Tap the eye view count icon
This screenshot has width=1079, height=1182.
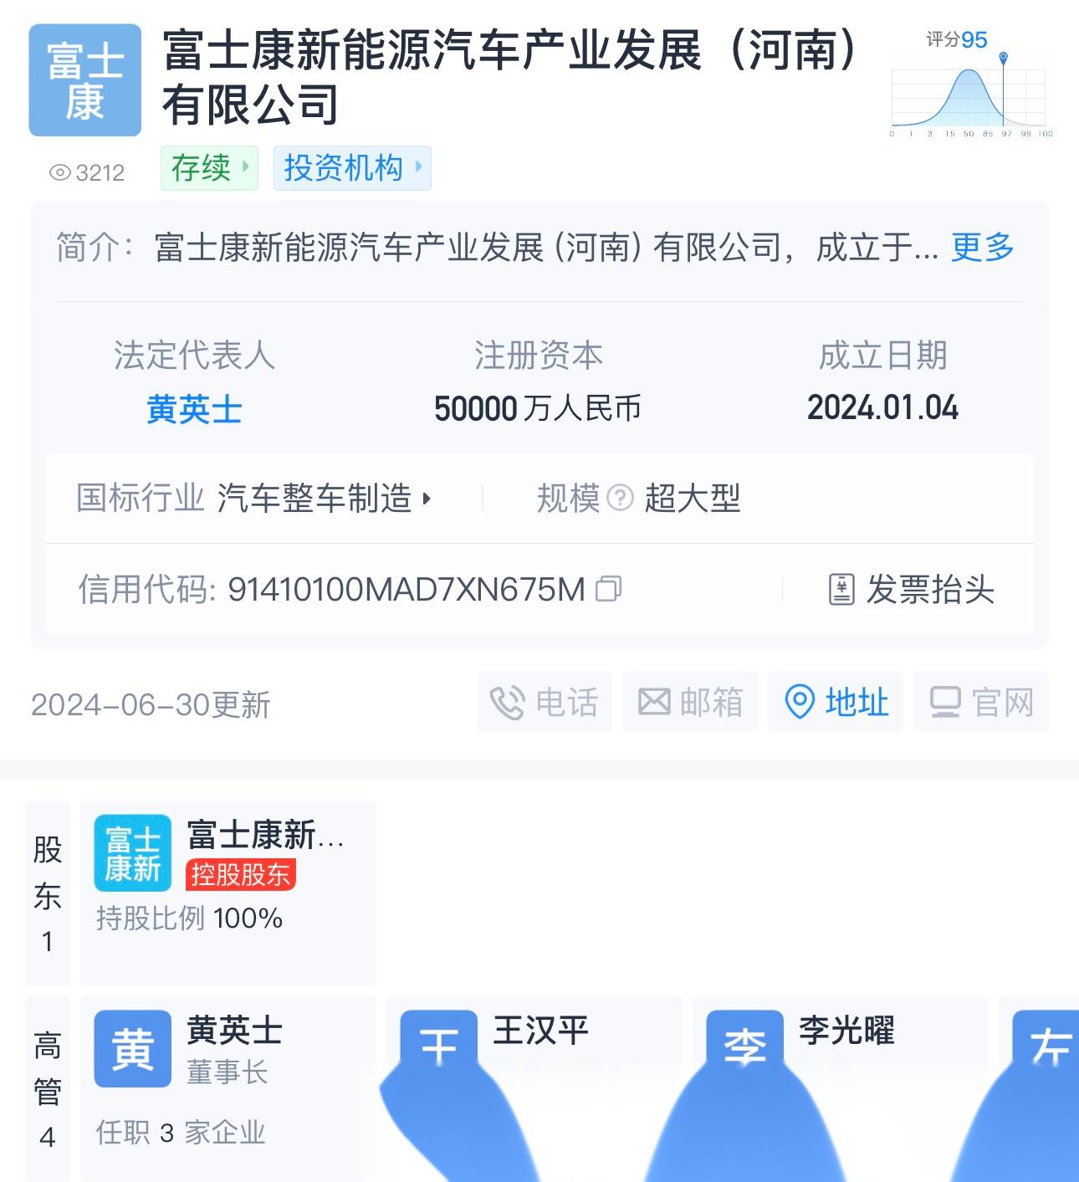[60, 173]
